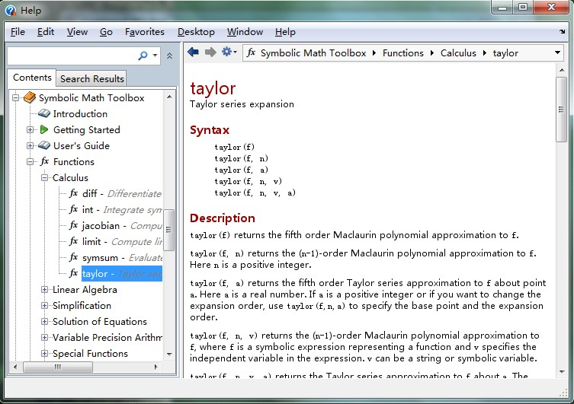Screen dimensions: 574x404
Task: Click the undock arrow at menu bar end
Action: click(563, 32)
